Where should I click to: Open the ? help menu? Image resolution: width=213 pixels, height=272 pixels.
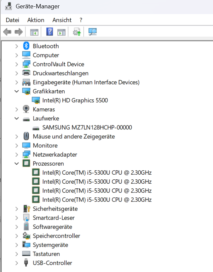[x=81, y=20]
